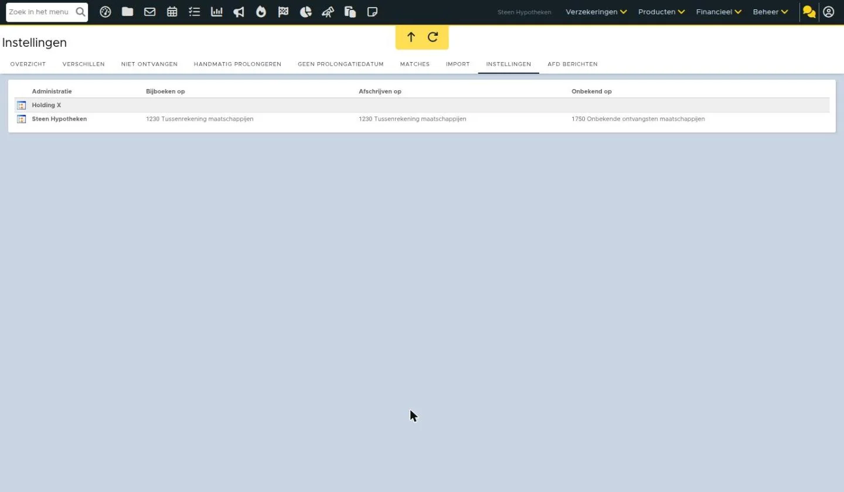The height and width of the screenshot is (492, 844).
Task: Expand the Beheer menu
Action: coord(771,12)
